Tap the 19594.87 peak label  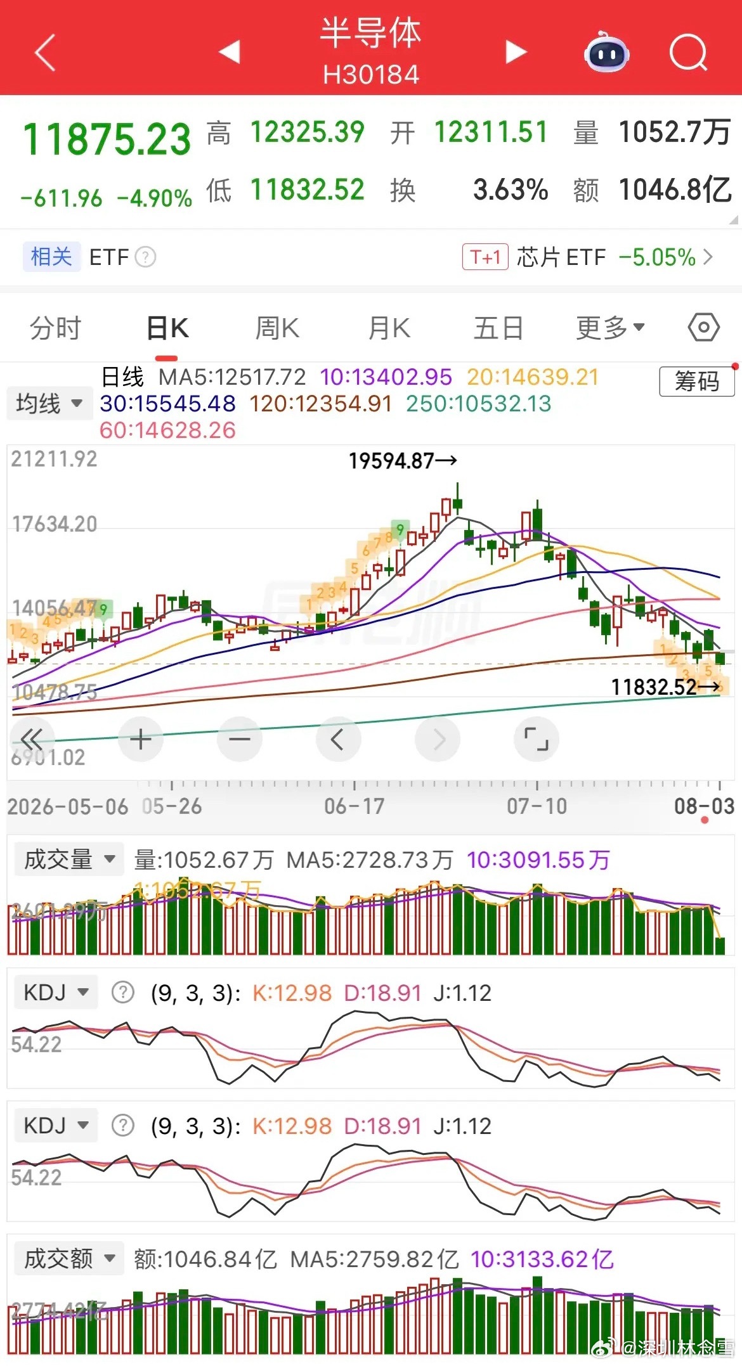tap(403, 461)
